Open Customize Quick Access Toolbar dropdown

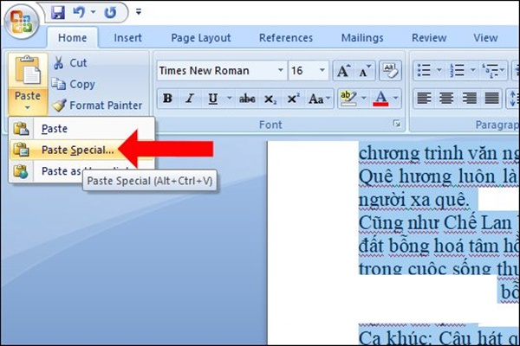click(139, 12)
